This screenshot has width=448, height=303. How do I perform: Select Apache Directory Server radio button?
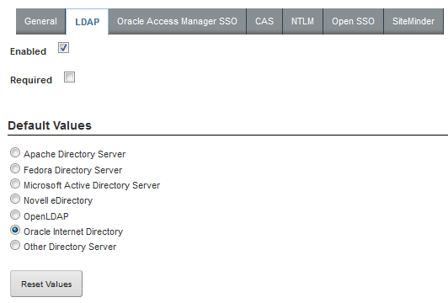[x=15, y=152]
